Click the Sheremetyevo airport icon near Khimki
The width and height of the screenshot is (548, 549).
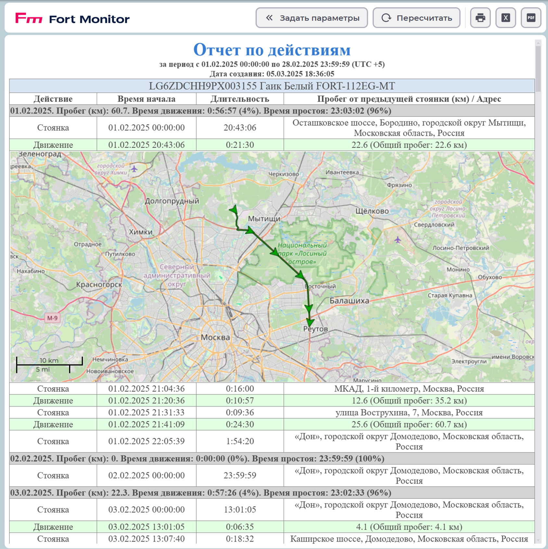[x=134, y=169]
